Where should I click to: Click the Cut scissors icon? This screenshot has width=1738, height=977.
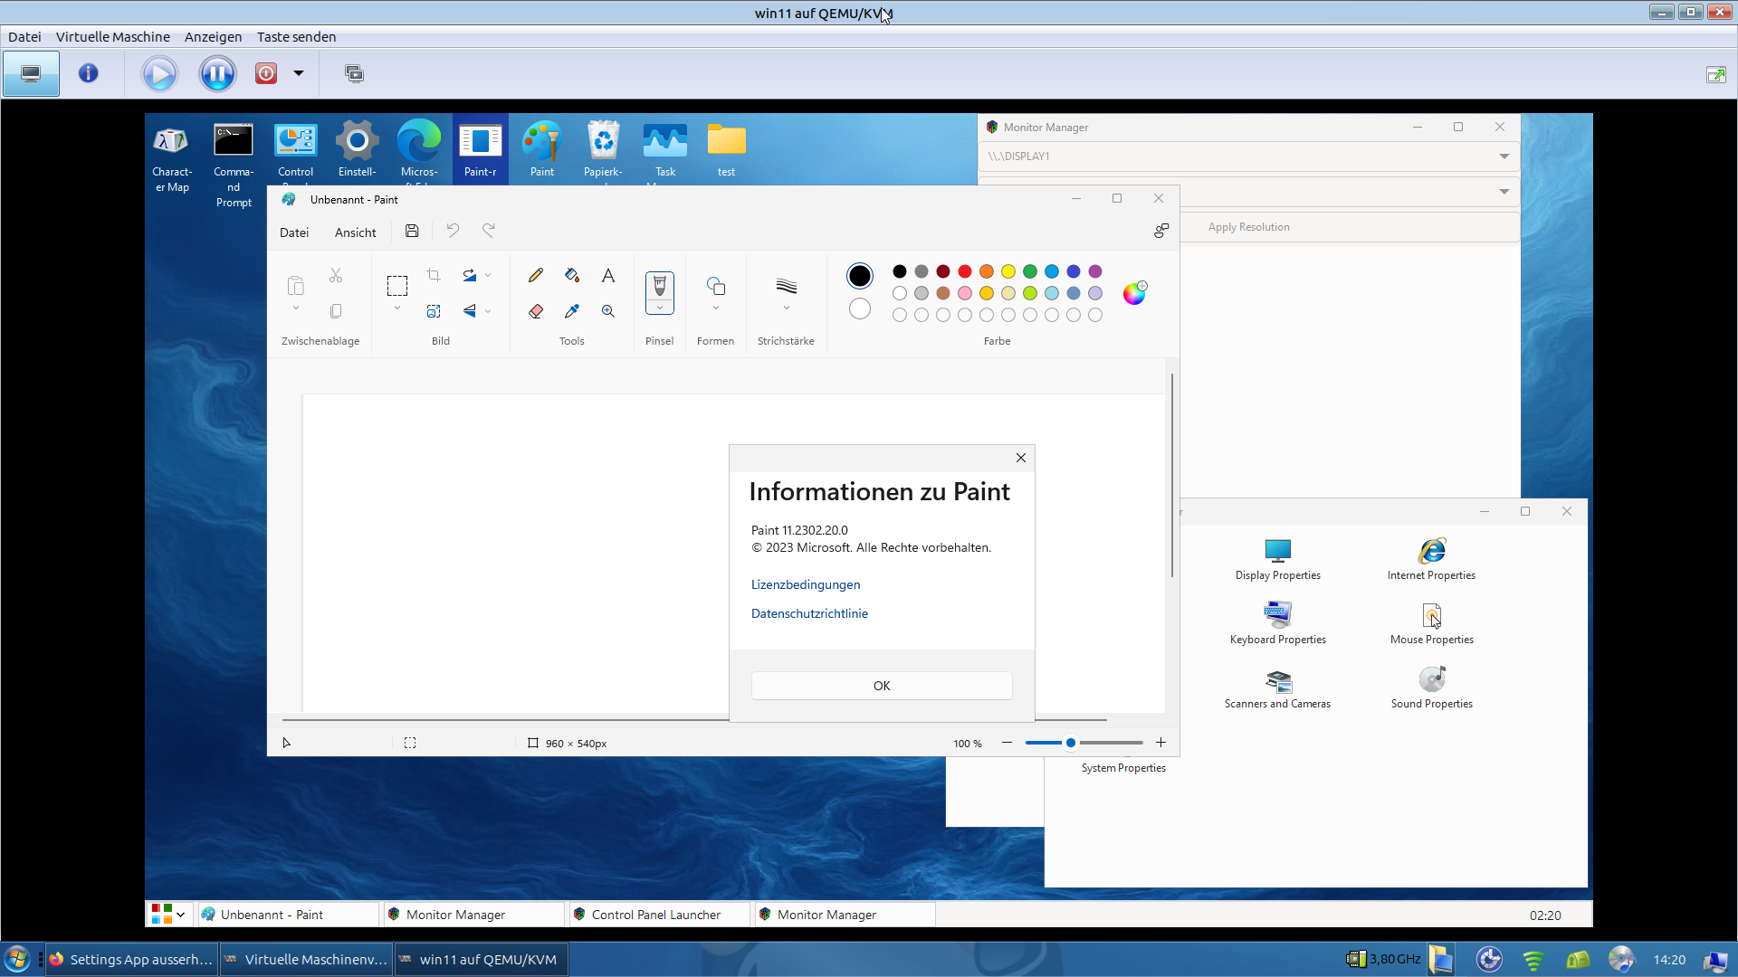point(336,275)
